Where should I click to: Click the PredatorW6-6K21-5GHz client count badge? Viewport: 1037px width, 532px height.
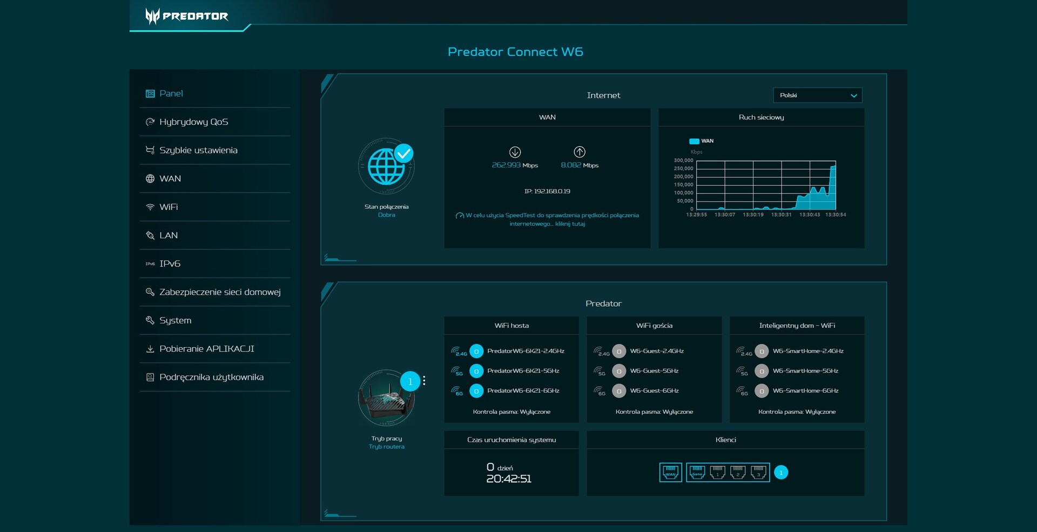476,371
